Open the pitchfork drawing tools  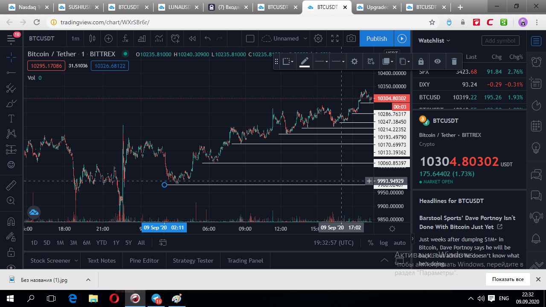12,88
